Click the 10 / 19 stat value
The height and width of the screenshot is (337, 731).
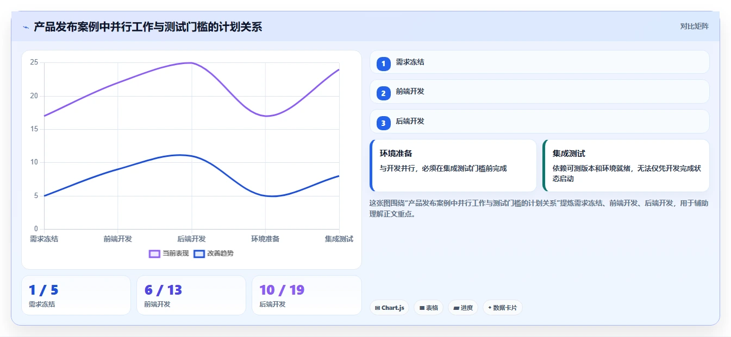282,290
